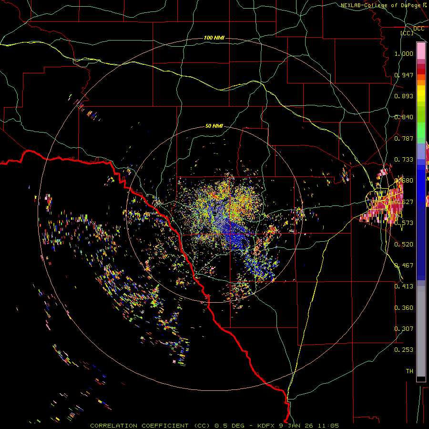429x429 pixels.
Task: Click the 50 NMI range ring label
Action: (x=214, y=126)
